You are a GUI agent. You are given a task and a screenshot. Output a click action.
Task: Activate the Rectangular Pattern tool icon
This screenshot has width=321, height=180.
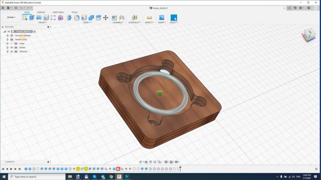(x=53, y=18)
